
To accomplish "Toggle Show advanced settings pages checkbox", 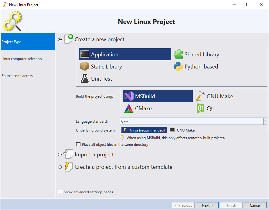I will [x=60, y=192].
